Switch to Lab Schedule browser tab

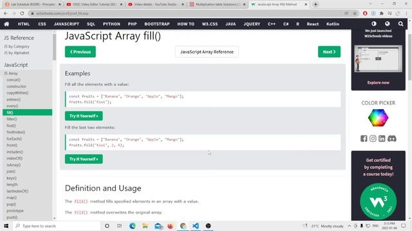(x=32, y=4)
